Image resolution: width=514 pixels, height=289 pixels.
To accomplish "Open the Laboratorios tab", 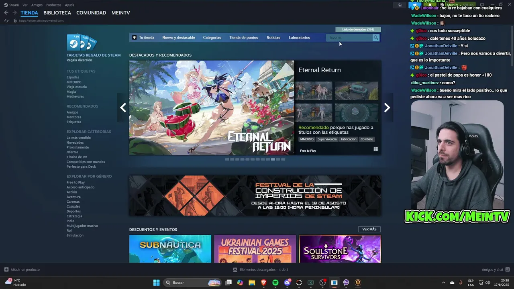I will pos(299,38).
